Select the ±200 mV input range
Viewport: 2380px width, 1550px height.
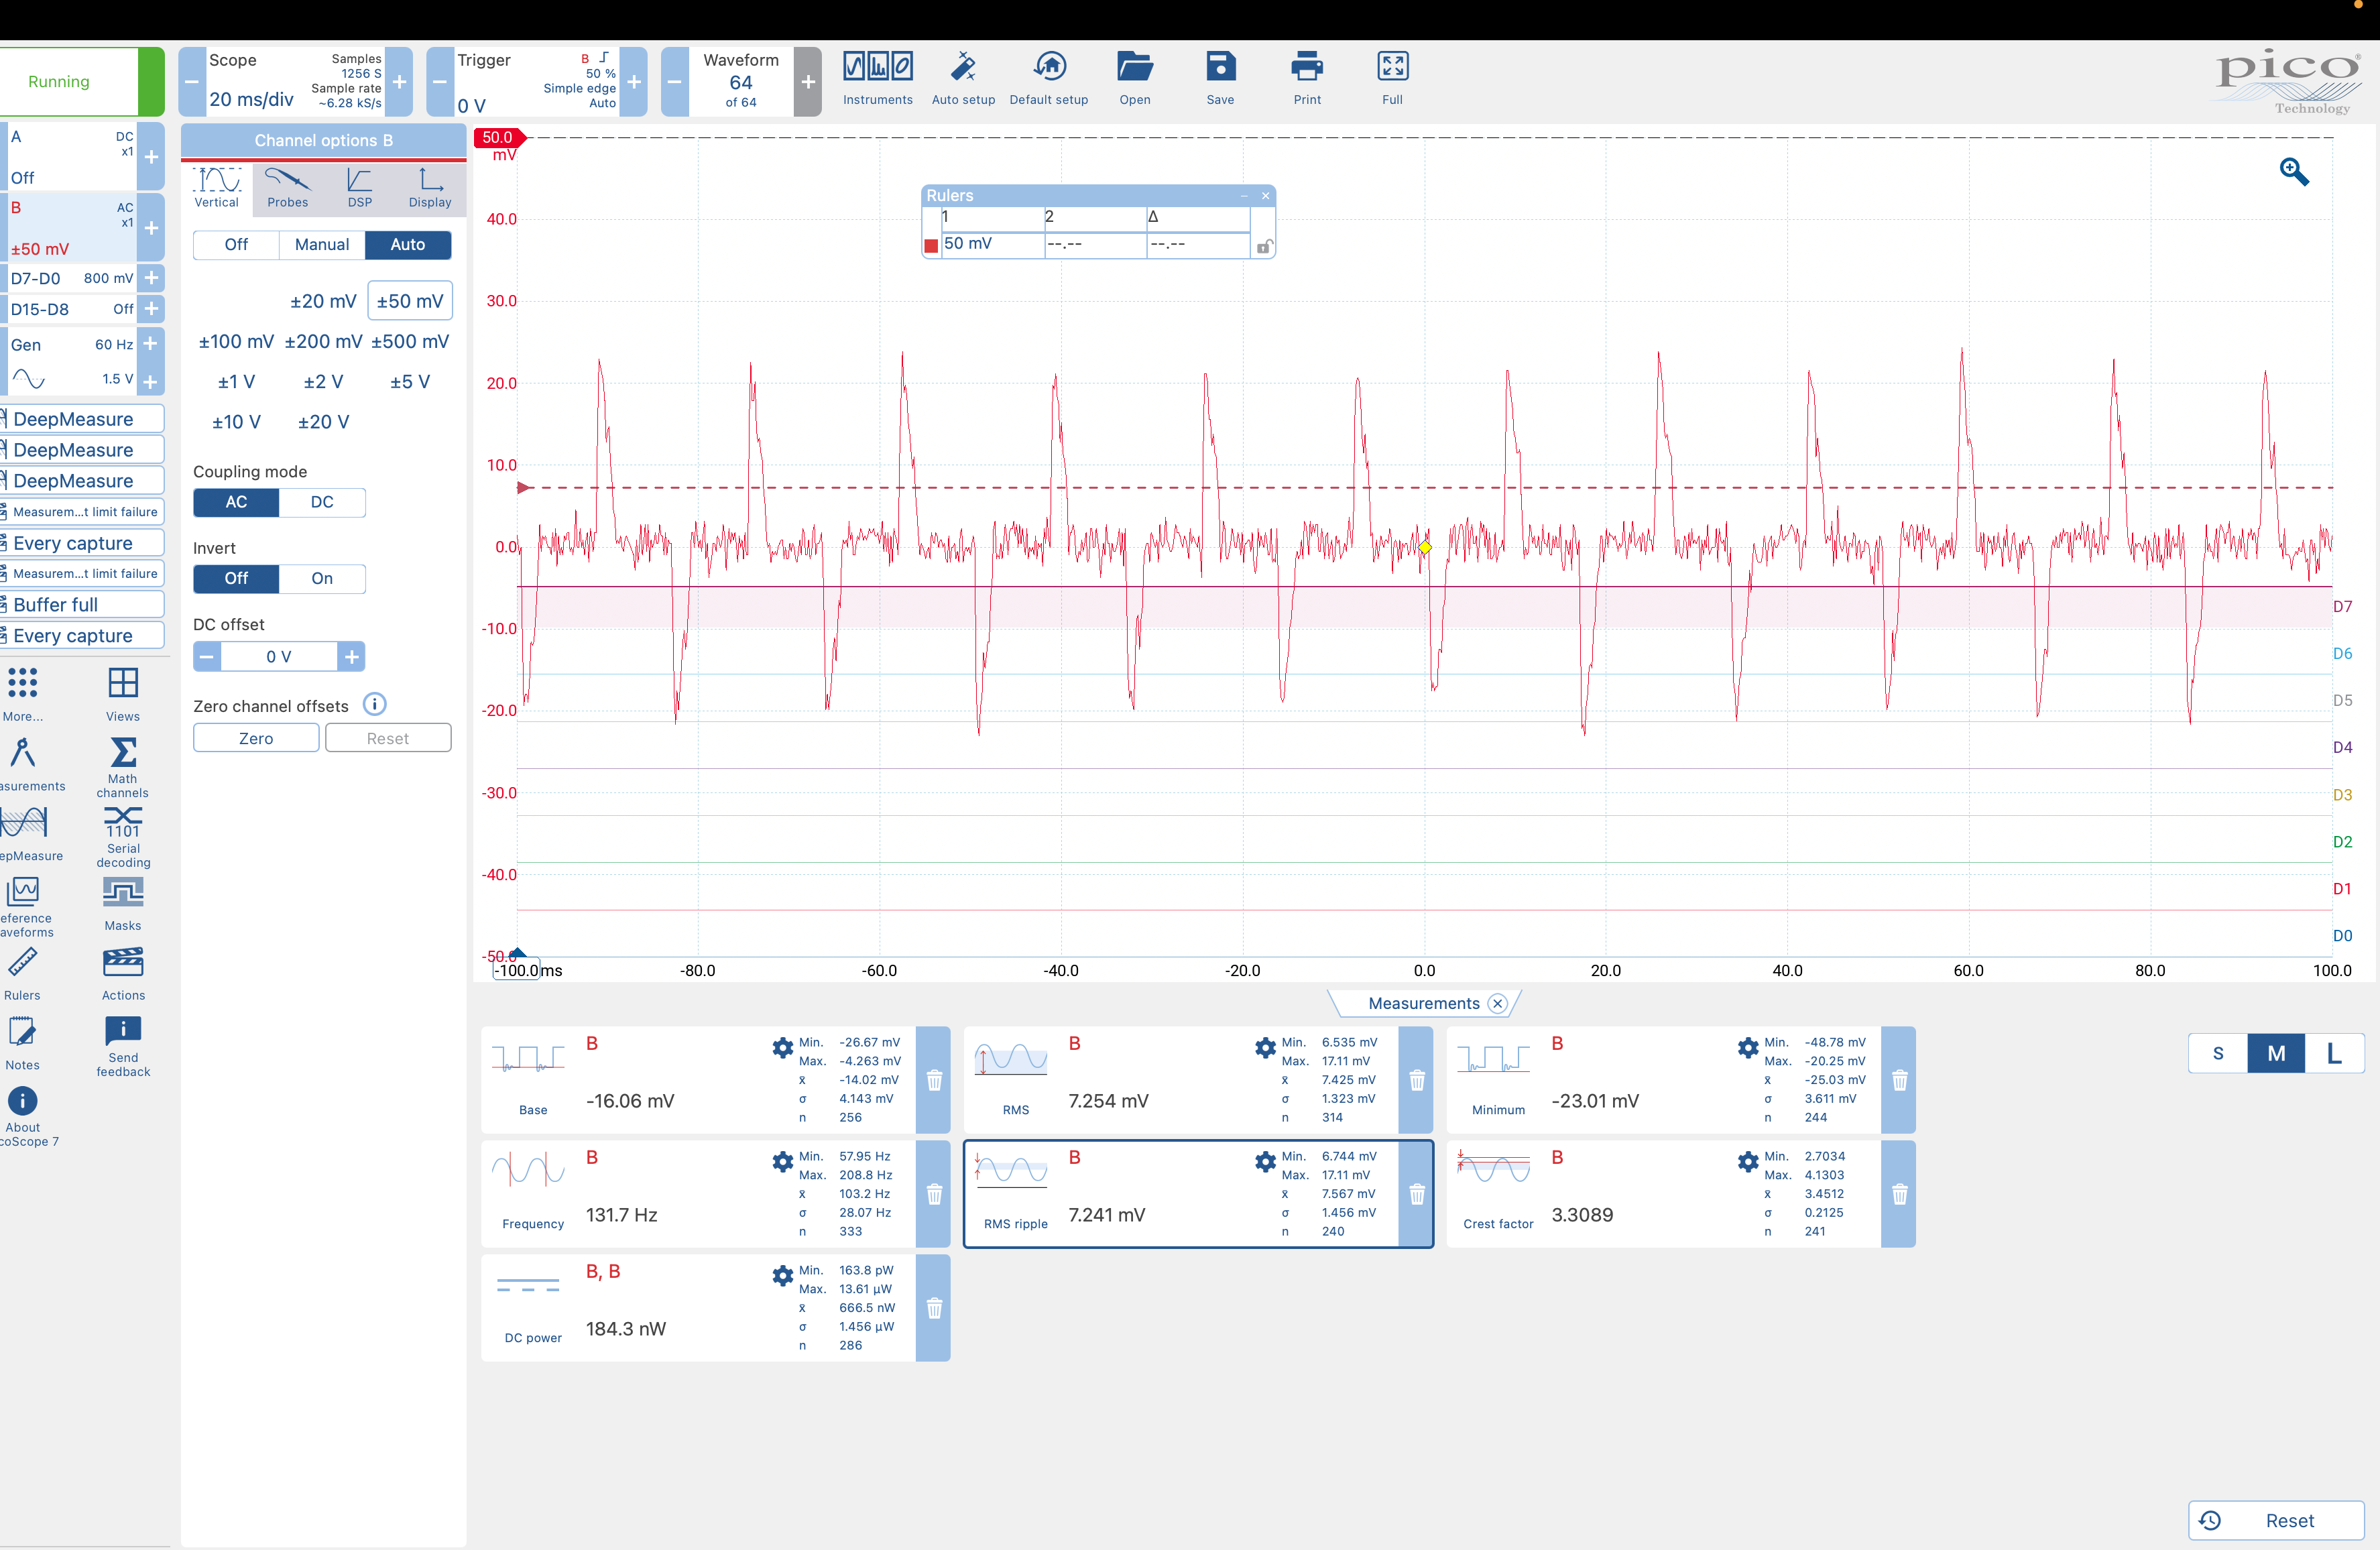click(x=323, y=341)
